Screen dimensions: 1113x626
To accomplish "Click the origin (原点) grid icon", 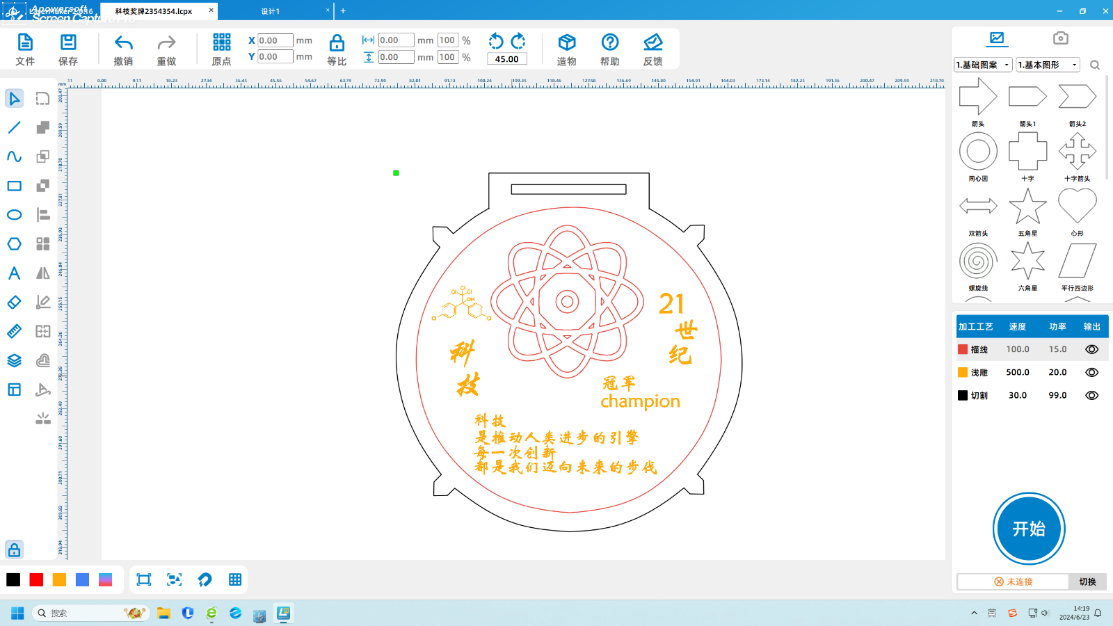I will pos(221,43).
